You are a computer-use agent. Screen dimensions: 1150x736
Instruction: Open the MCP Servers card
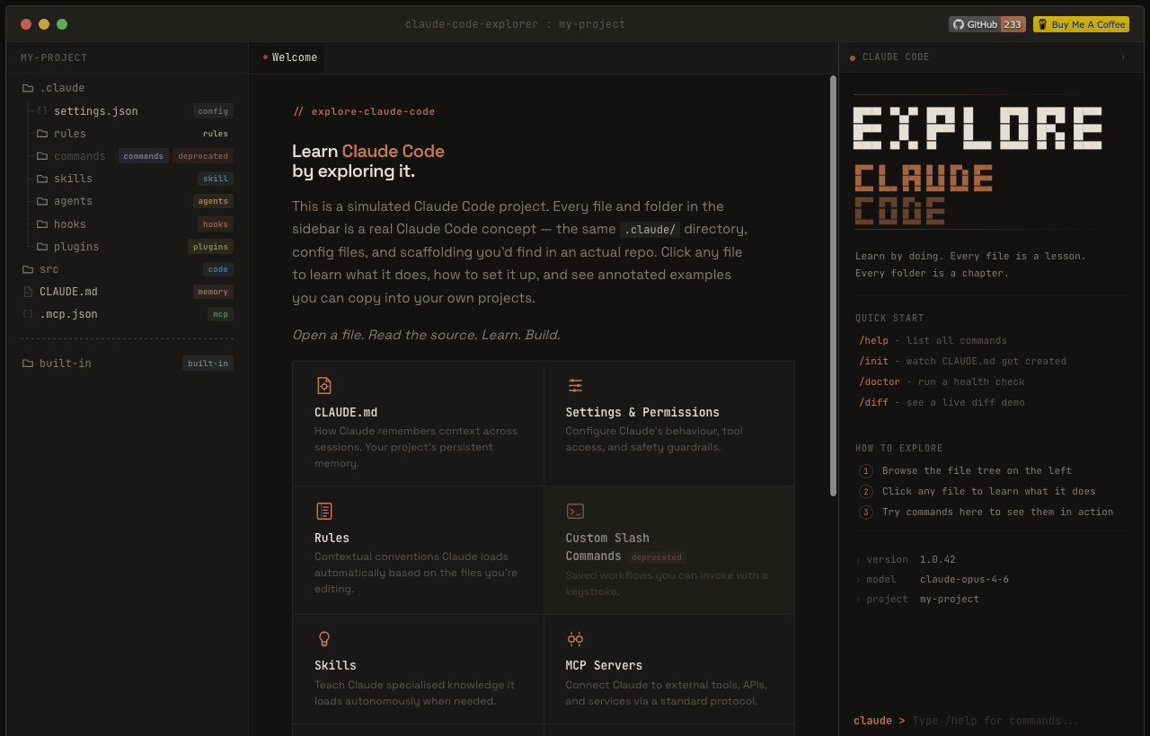click(669, 670)
